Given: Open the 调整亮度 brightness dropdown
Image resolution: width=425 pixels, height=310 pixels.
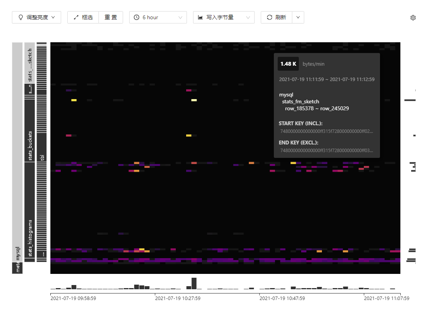Looking at the screenshot, I should (37, 17).
